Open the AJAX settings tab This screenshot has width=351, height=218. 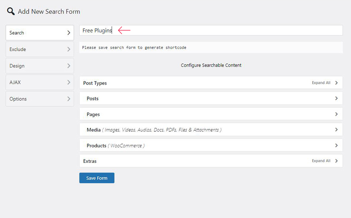click(x=40, y=82)
